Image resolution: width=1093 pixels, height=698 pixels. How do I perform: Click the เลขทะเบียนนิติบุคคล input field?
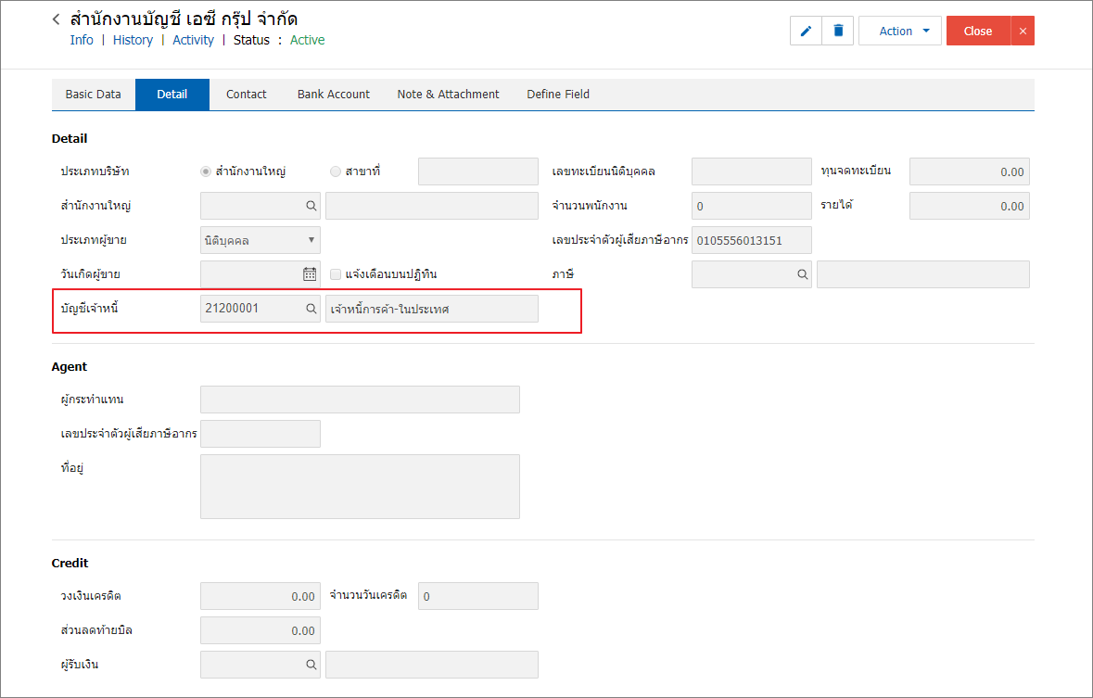[752, 171]
